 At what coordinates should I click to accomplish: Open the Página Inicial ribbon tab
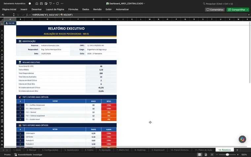pos(9,10)
